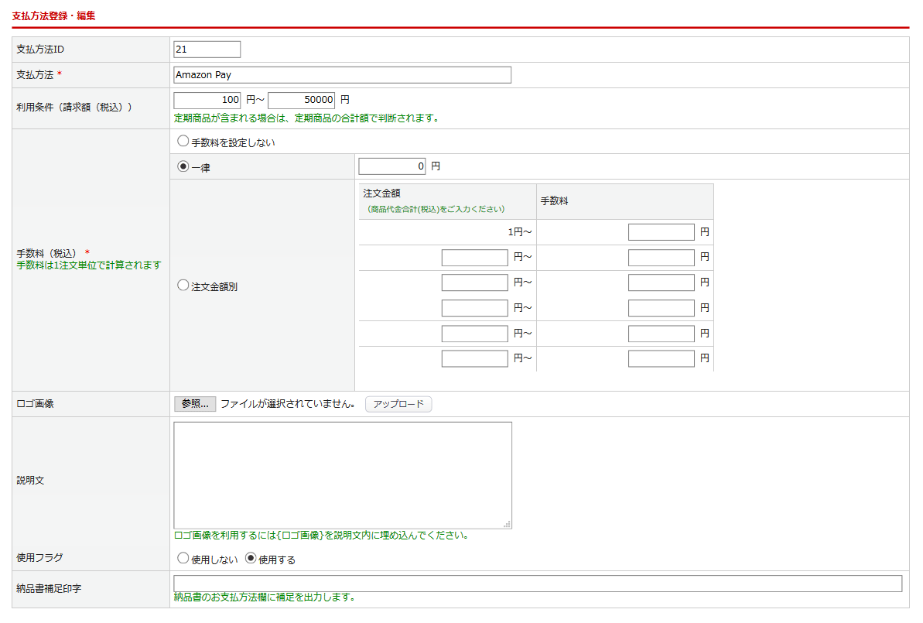923x623 pixels.
Task: Select the 手数料を設定しない radio button
Action: (x=183, y=142)
